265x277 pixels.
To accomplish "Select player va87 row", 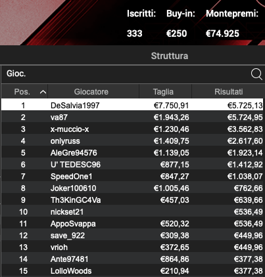I will tap(133, 117).
